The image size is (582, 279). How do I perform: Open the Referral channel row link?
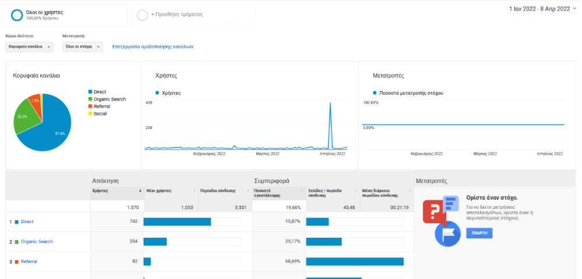[x=29, y=262]
